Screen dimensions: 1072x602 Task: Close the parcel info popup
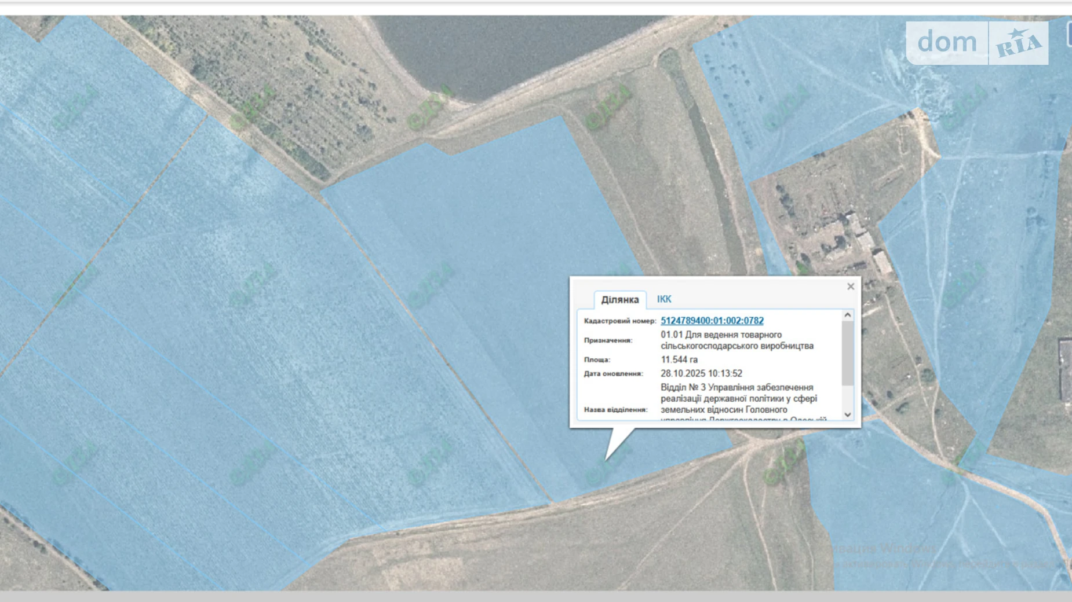(x=850, y=287)
